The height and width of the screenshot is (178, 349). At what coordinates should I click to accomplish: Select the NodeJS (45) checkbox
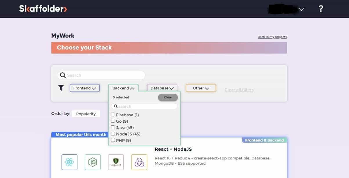click(x=113, y=134)
